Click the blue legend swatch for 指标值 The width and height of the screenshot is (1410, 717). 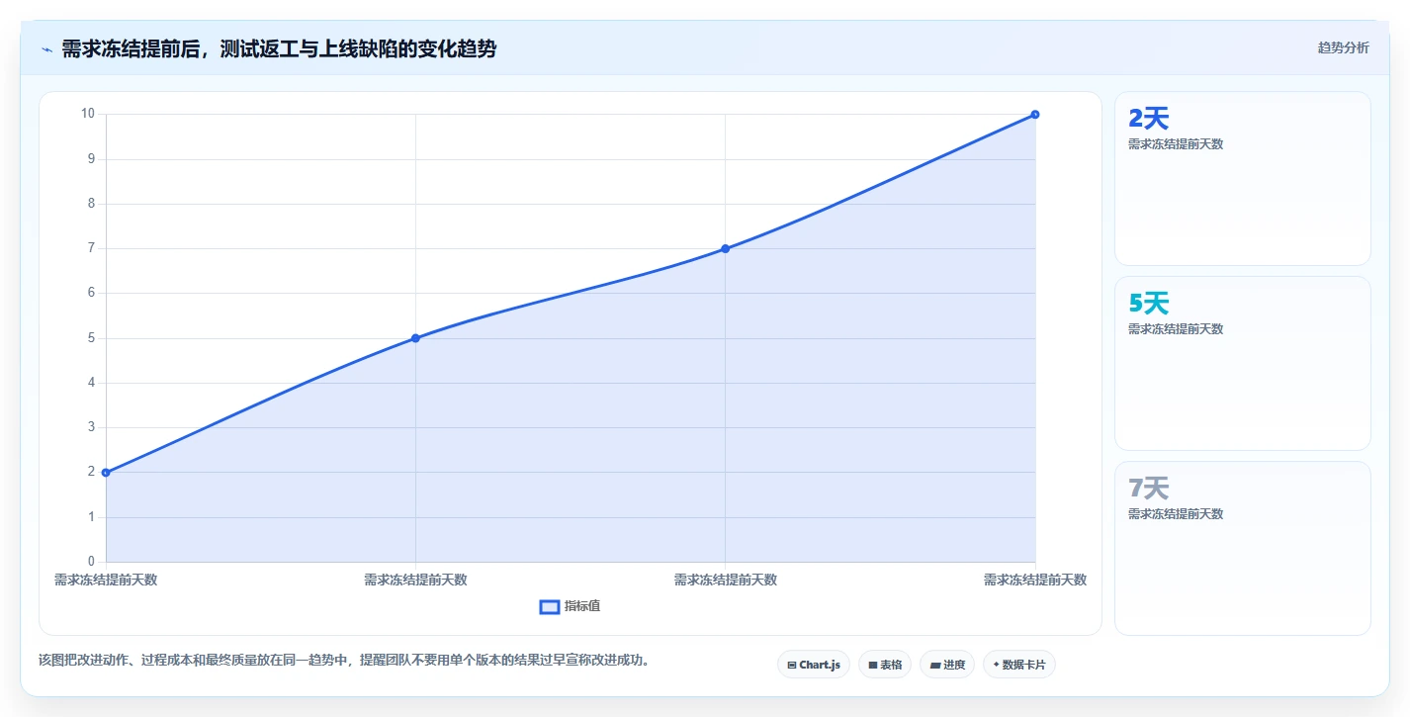pos(550,606)
